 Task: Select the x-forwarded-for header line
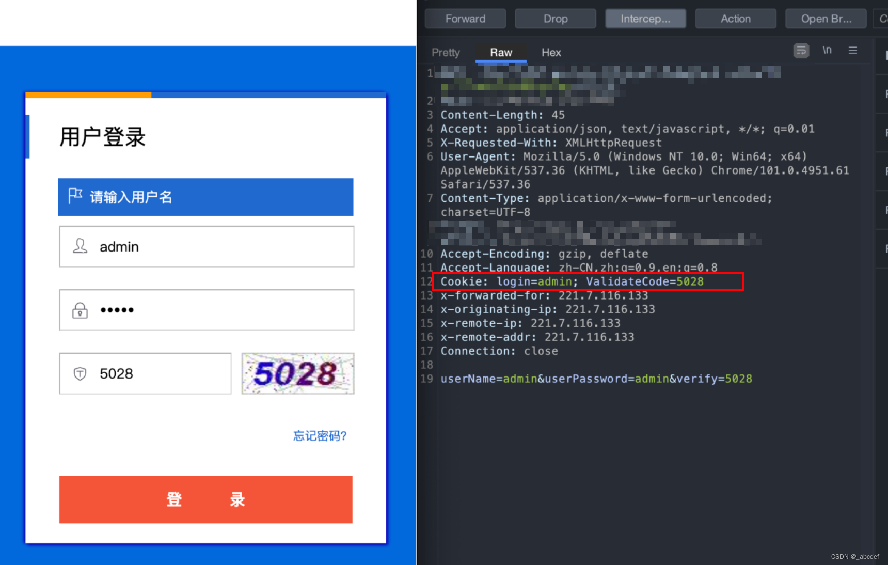tap(544, 295)
